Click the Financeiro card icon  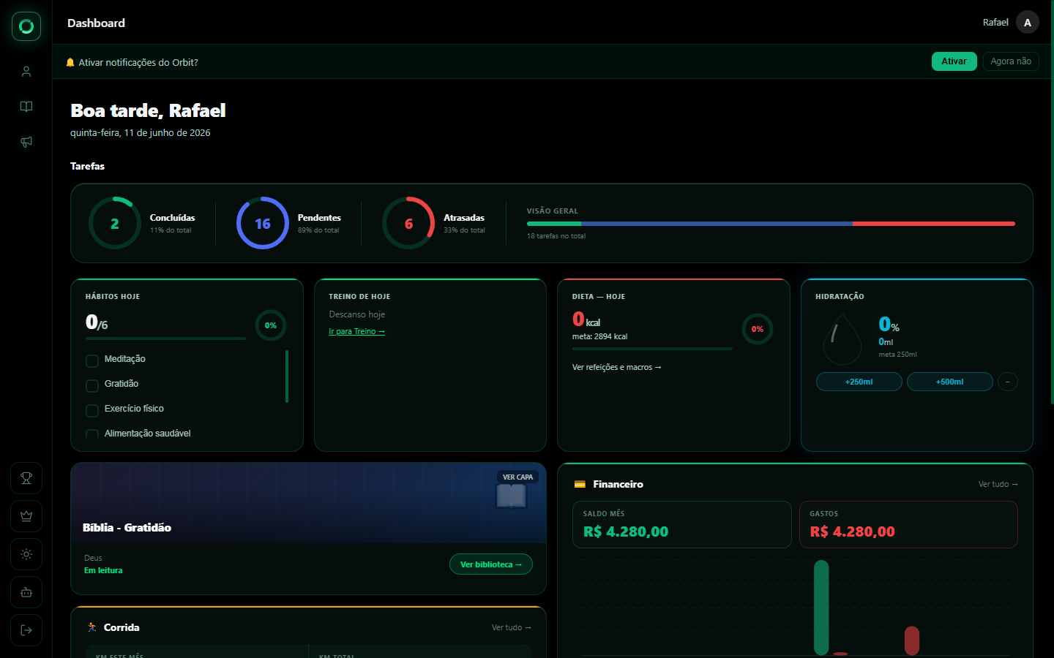(x=580, y=484)
